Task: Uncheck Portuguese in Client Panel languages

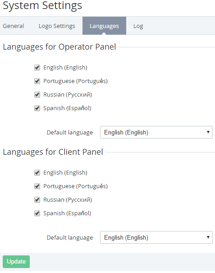Action: 37,186
